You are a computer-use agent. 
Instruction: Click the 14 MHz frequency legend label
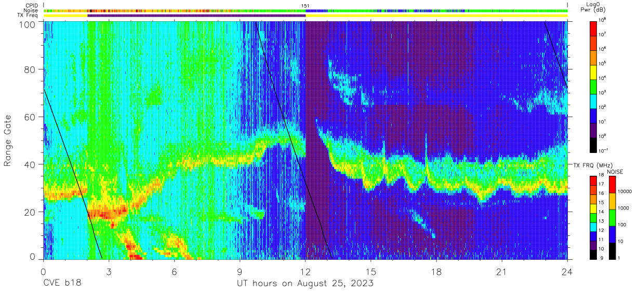601,213
